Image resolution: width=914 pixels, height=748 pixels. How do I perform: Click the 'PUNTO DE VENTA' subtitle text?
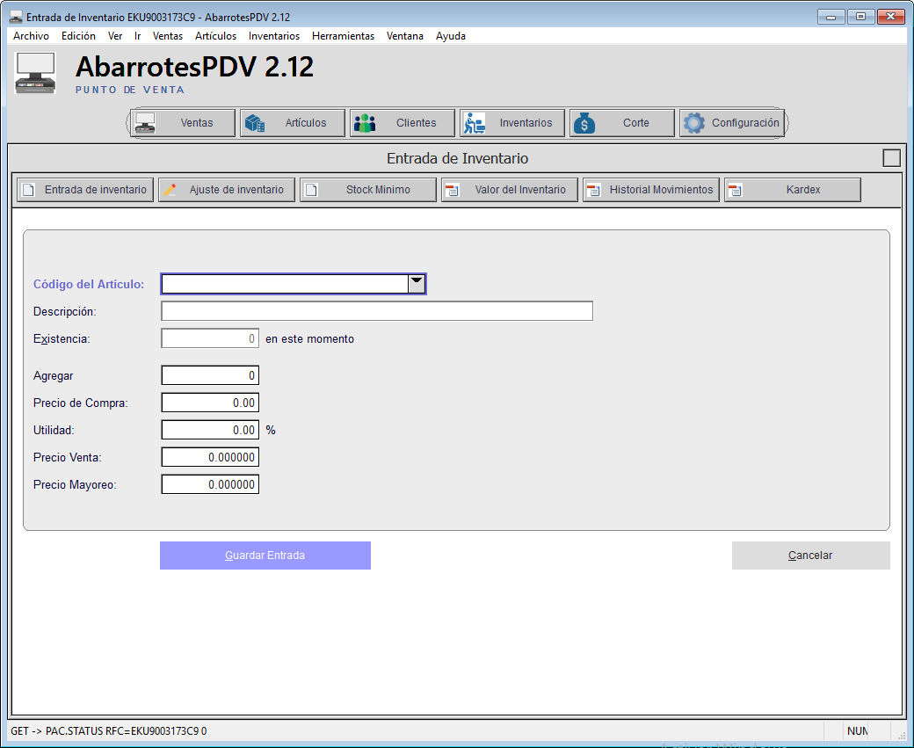click(130, 90)
